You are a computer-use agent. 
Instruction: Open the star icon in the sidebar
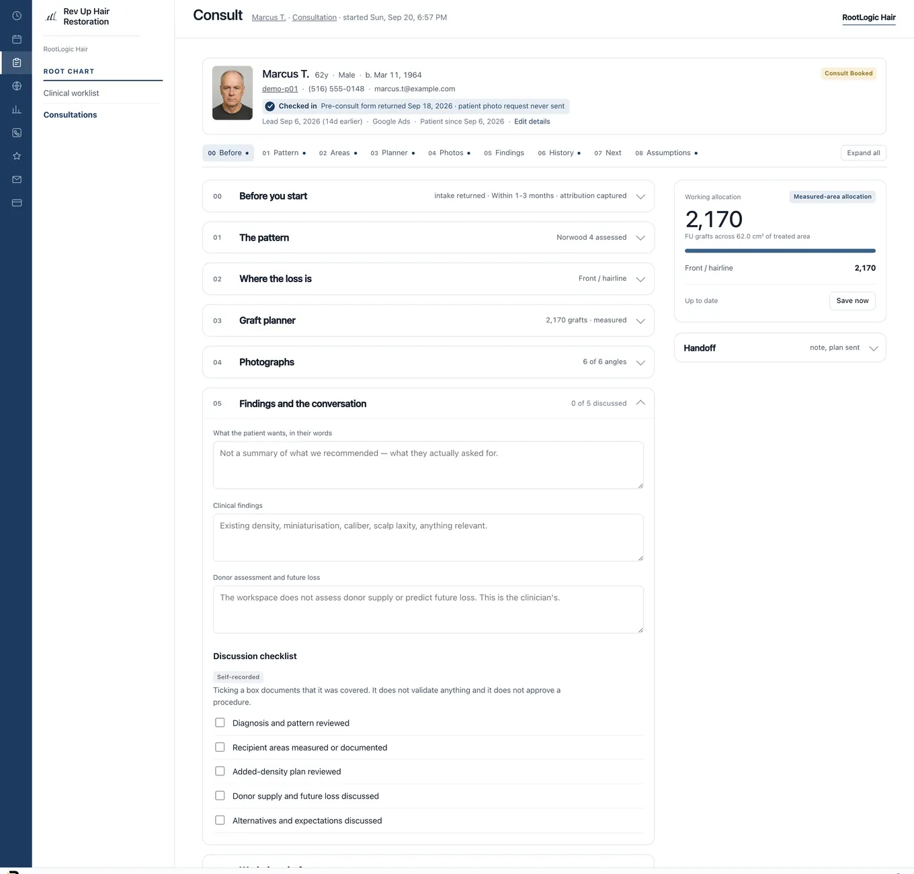[17, 156]
